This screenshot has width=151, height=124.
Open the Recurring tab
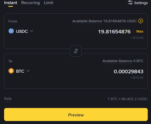[x=30, y=3]
